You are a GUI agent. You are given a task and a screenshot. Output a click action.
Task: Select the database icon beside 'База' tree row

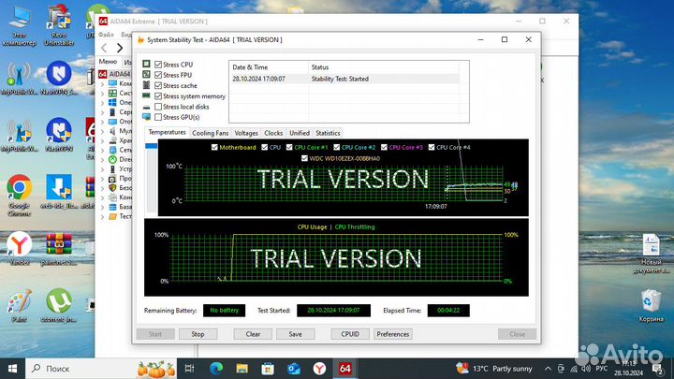pyautogui.click(x=112, y=207)
